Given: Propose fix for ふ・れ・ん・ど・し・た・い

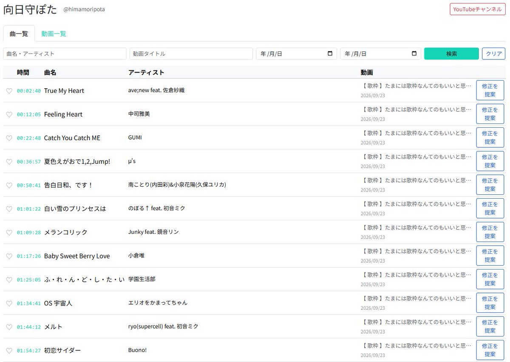Looking at the screenshot, I should click(490, 279).
